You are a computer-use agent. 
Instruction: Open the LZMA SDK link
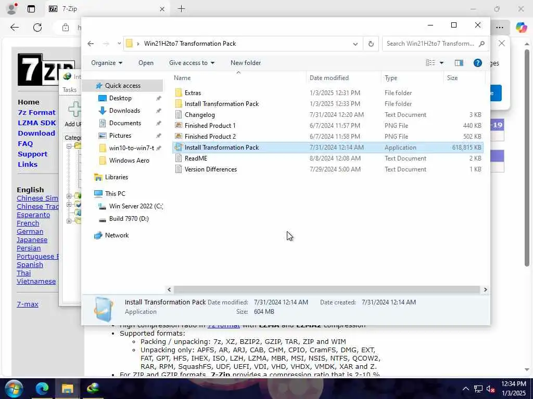(37, 123)
